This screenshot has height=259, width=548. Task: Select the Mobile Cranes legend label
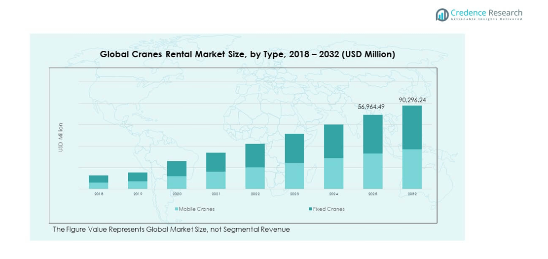[x=196, y=209]
